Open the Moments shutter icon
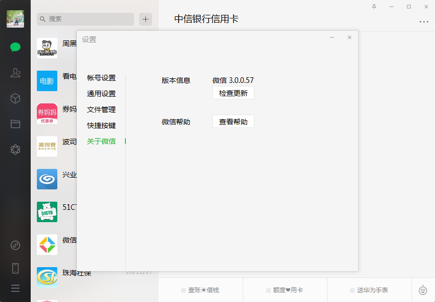This screenshot has width=435, height=302. click(15, 149)
